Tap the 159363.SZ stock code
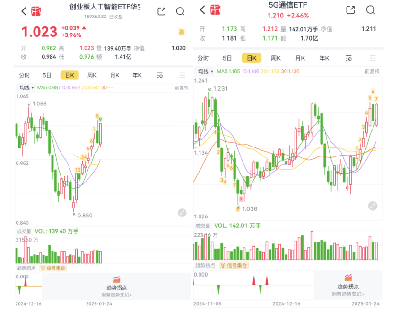The width and height of the screenshot is (408, 320). [x=95, y=17]
